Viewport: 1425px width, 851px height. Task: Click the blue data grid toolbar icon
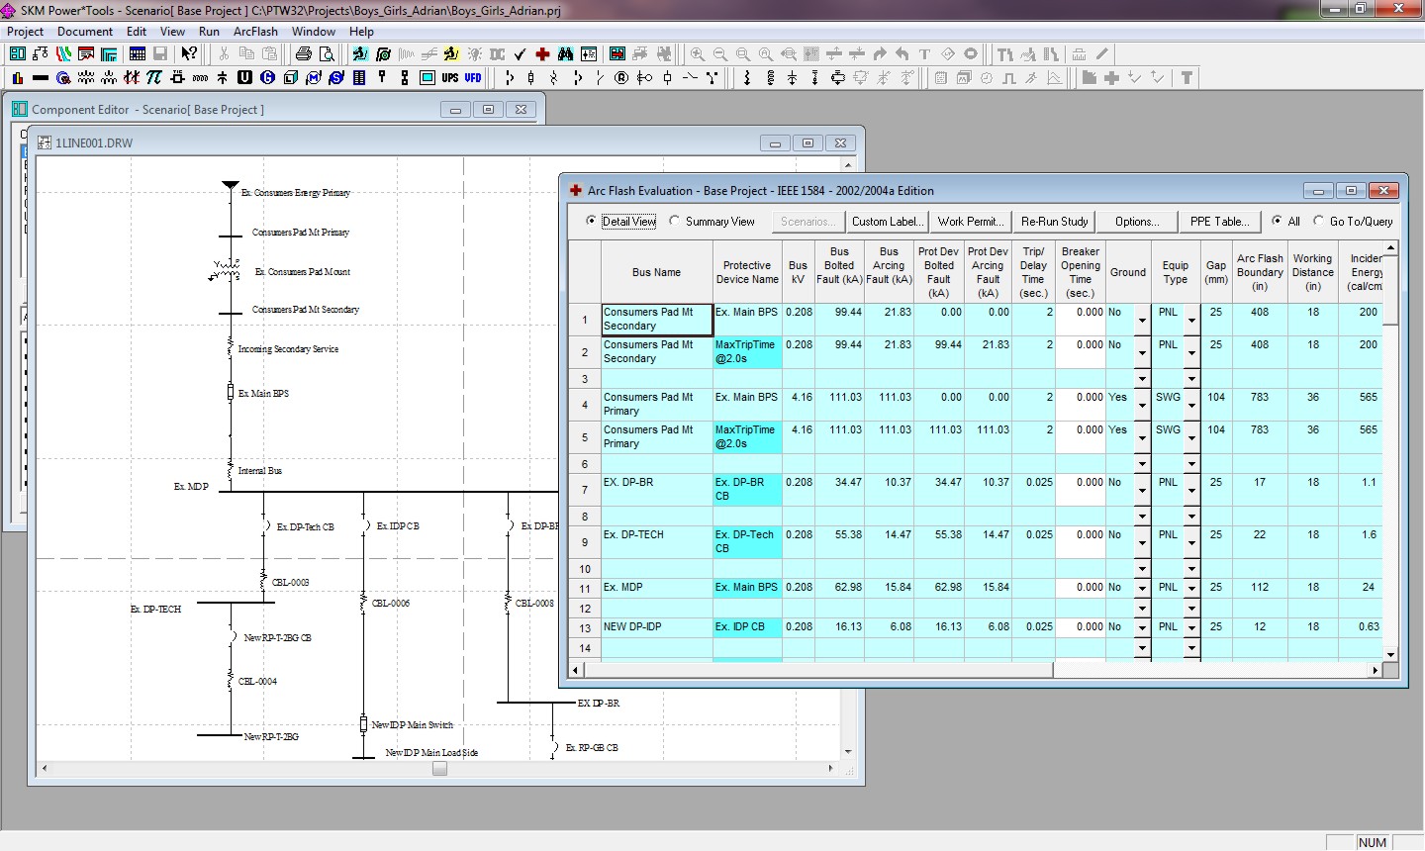(138, 54)
